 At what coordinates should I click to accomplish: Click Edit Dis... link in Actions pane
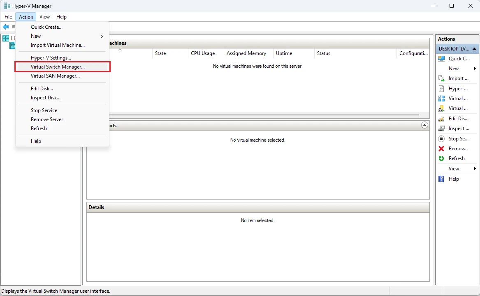[x=458, y=119]
